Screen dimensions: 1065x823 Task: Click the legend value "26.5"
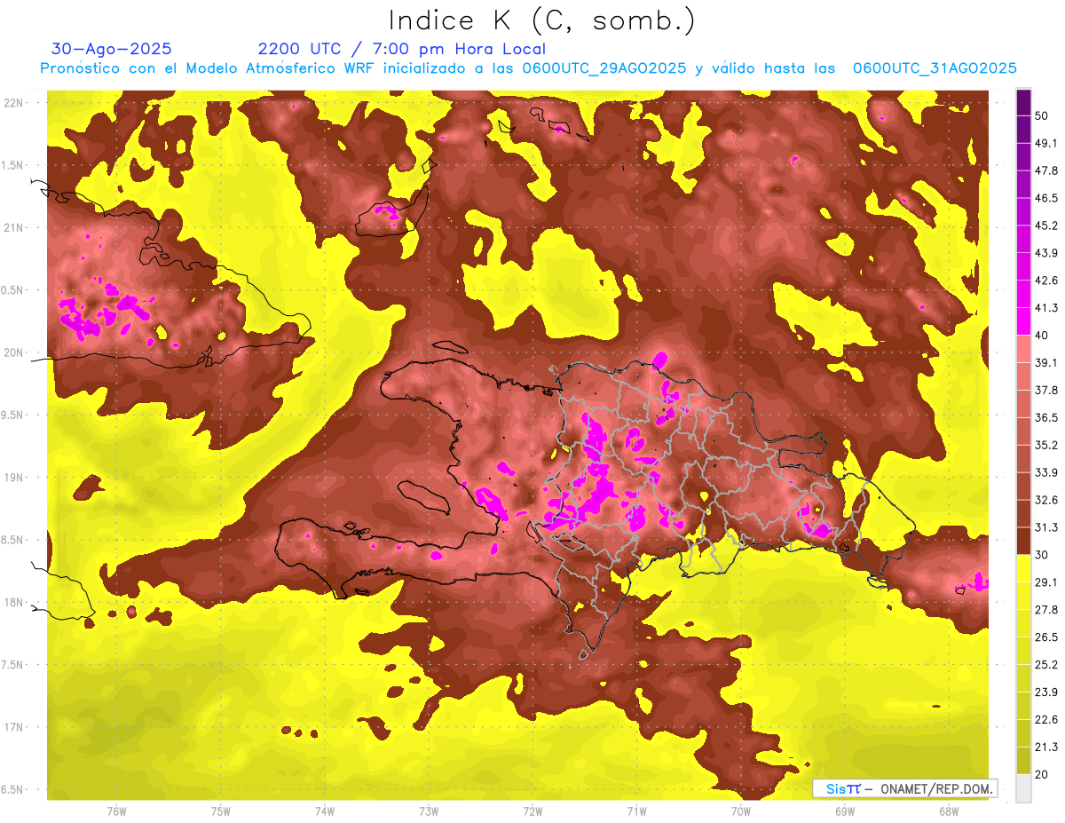pyautogui.click(x=1046, y=637)
